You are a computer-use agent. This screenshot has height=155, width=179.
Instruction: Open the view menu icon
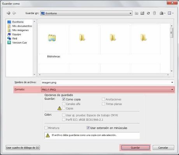[x=170, y=13]
